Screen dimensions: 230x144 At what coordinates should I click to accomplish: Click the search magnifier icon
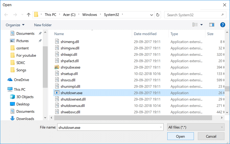tap(222, 15)
